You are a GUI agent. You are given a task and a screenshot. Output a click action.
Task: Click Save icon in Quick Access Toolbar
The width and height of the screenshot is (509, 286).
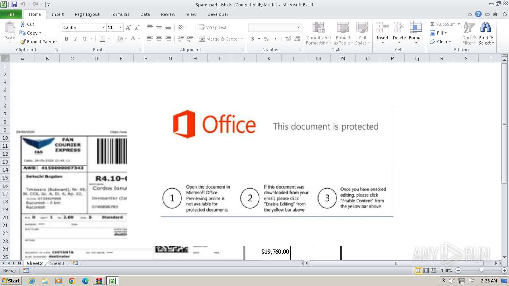[x=14, y=4]
